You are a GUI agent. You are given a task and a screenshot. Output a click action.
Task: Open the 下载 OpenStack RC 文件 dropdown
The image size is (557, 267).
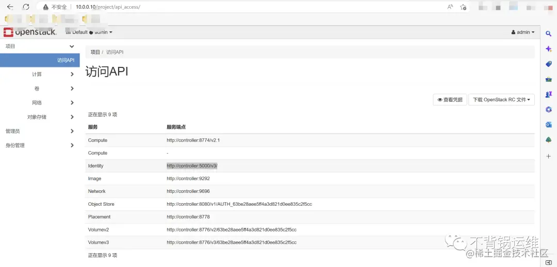tap(501, 100)
